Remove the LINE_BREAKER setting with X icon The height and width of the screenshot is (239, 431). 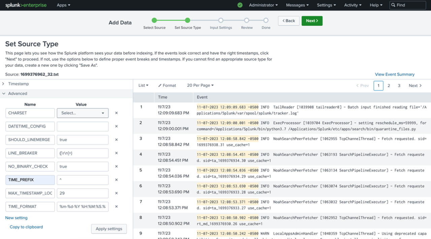tap(116, 153)
